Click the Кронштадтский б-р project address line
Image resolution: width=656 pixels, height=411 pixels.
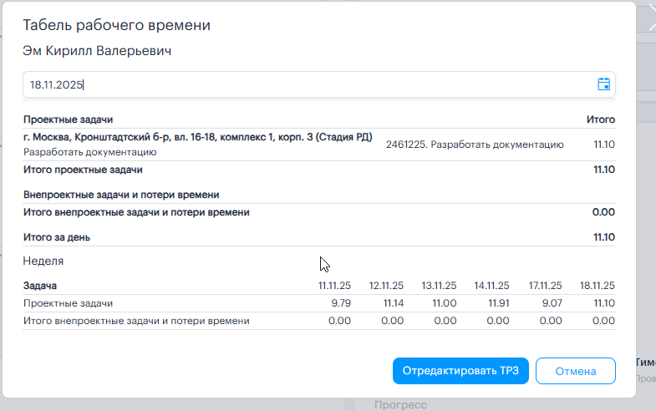(x=198, y=137)
